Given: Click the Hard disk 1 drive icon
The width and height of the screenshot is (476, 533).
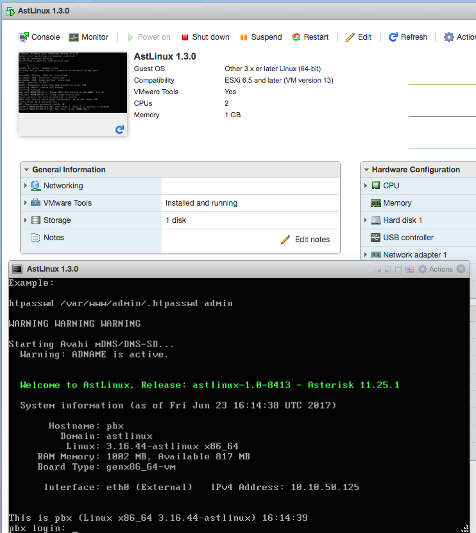Looking at the screenshot, I should (376, 220).
